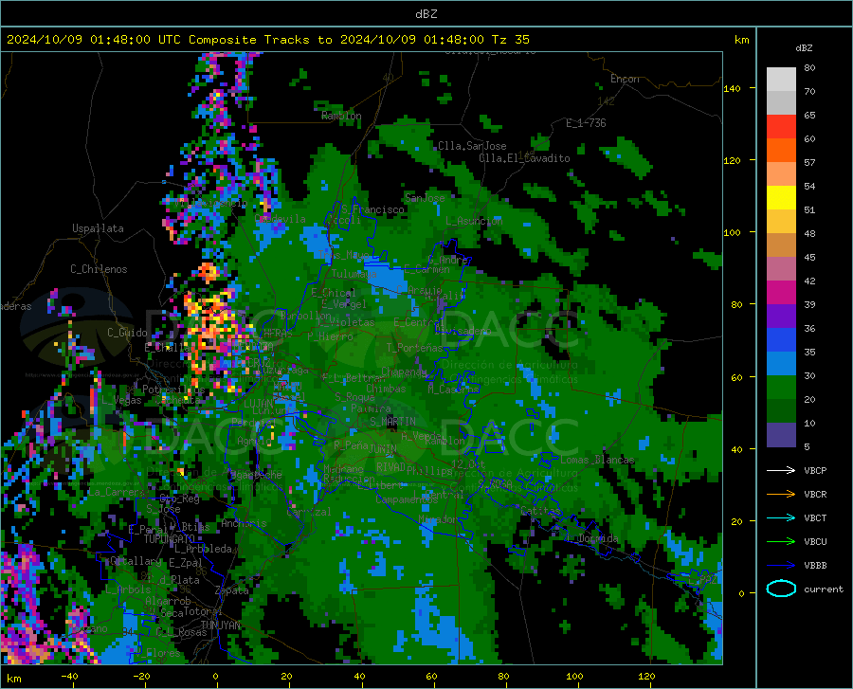The image size is (853, 689).
Task: Pick the darker gray 65-70 dBZ swatch
Action: [781, 102]
